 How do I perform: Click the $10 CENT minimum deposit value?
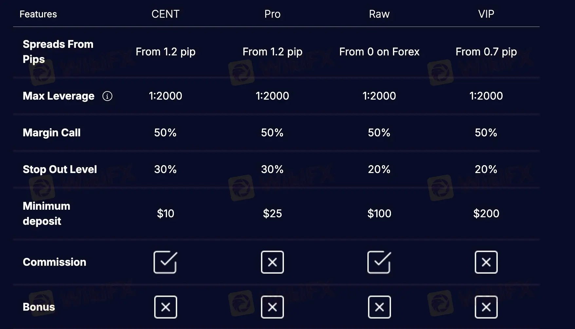165,214
